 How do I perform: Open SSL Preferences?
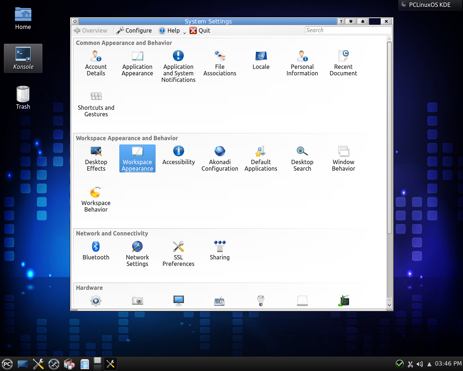[x=178, y=254]
